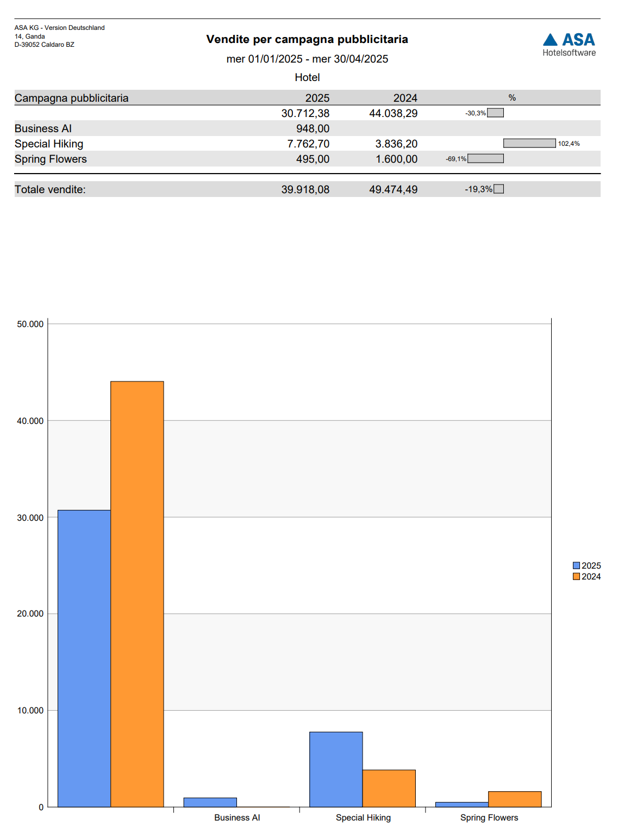Click the ASA Hotelsoftware logo
Image resolution: width=618 pixels, height=832 pixels.
(569, 45)
